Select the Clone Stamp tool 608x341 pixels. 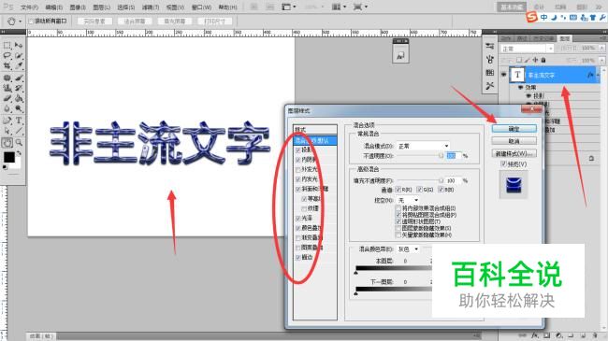pos(7,88)
